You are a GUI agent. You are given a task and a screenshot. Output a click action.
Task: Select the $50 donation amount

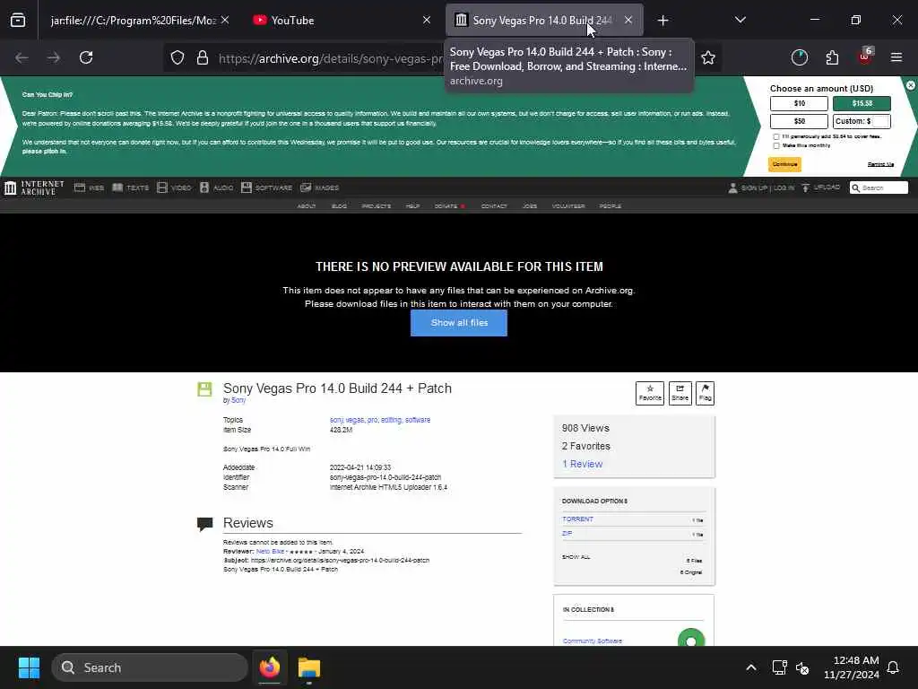[799, 121]
